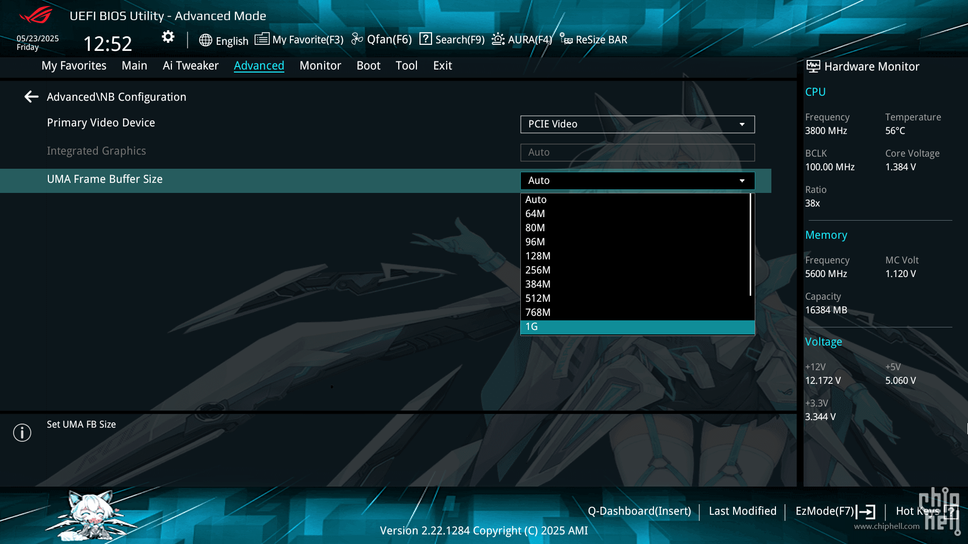
Task: Click the CPU frequency 3800 MHz value
Action: click(x=826, y=131)
